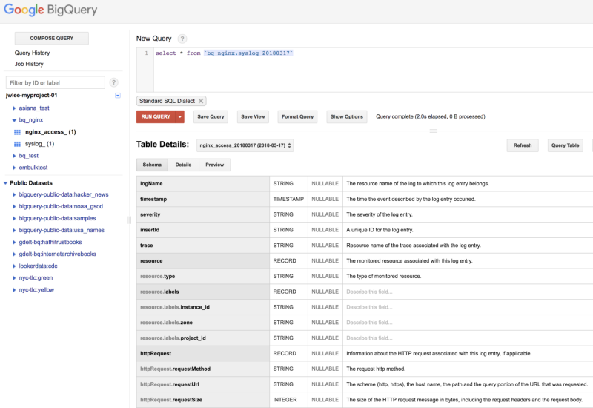Toggle Show Options for the query
The width and height of the screenshot is (593, 408).
[x=346, y=116]
